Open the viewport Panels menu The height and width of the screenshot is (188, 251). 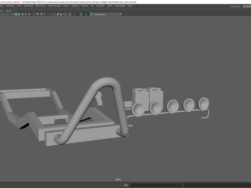click(x=8, y=11)
